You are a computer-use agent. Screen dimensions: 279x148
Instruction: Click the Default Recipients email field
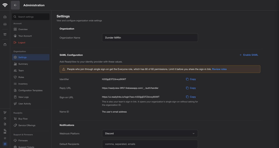click(150, 144)
